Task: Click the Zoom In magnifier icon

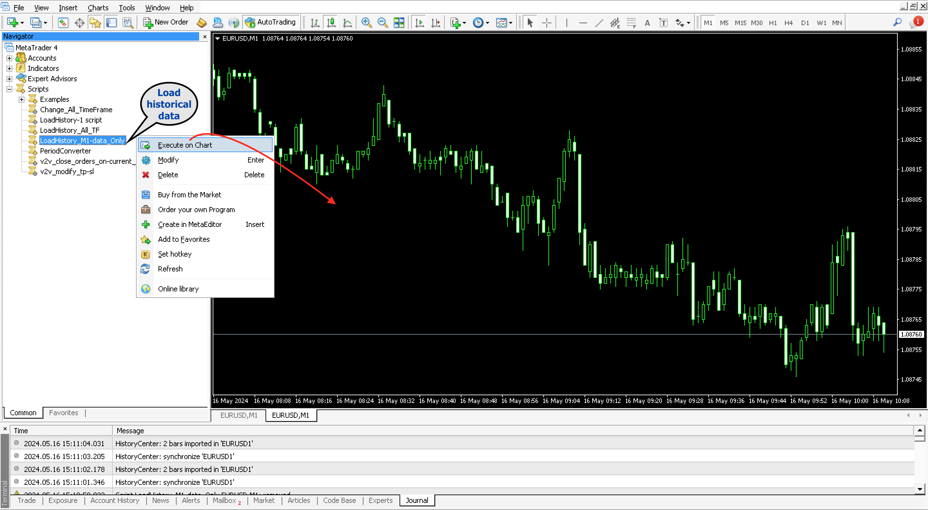Action: tap(366, 23)
